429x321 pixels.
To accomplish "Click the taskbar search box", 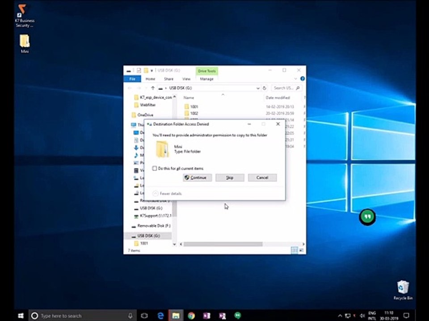I will point(83,316).
